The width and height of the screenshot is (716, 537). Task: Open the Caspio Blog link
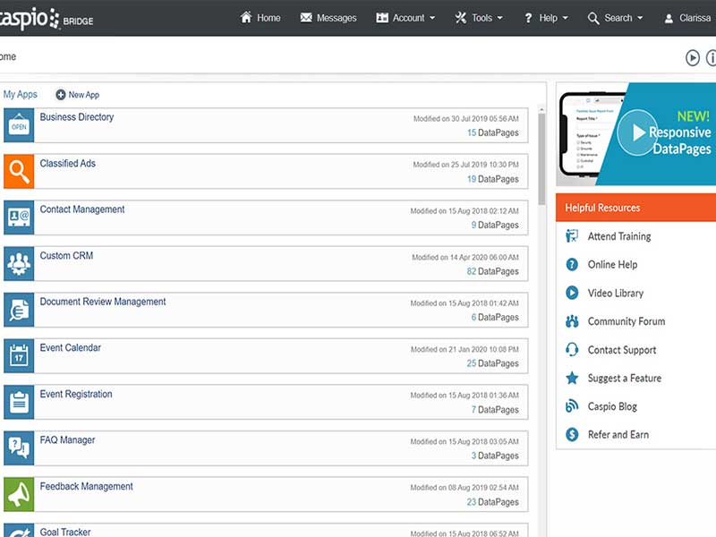click(x=612, y=406)
